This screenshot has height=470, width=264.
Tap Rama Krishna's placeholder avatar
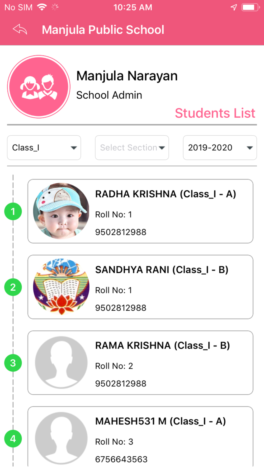(61, 362)
